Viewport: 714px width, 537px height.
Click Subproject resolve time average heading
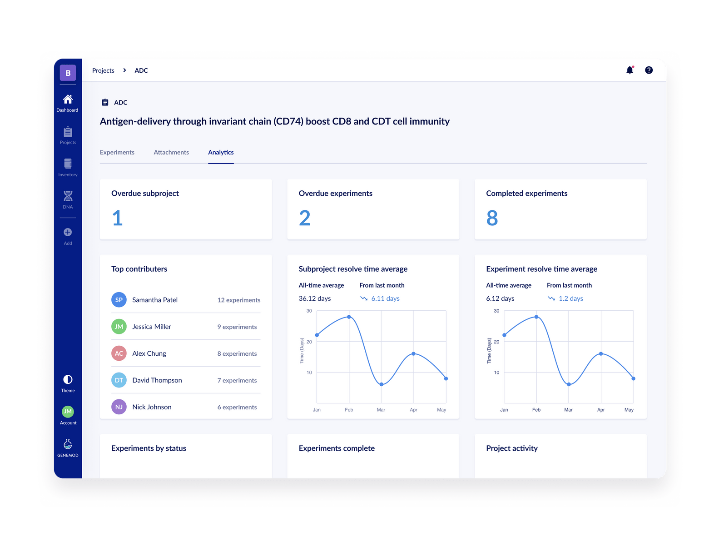(x=353, y=269)
